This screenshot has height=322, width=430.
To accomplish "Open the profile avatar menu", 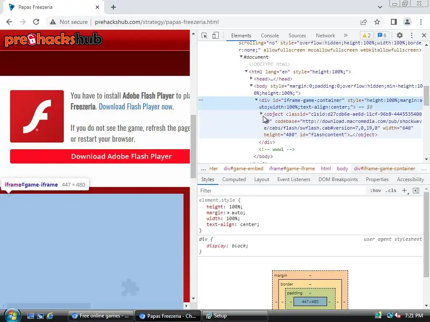I will pos(407,22).
